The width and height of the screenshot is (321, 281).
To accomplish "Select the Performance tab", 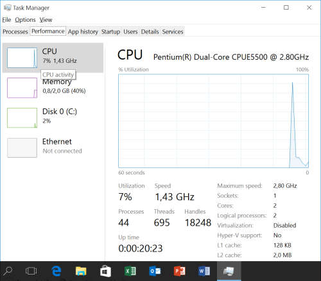I will pos(48,31).
